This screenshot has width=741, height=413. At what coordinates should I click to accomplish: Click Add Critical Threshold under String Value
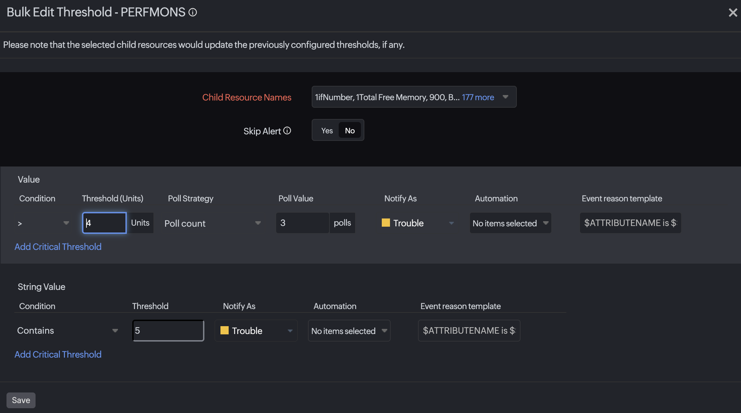coord(58,355)
